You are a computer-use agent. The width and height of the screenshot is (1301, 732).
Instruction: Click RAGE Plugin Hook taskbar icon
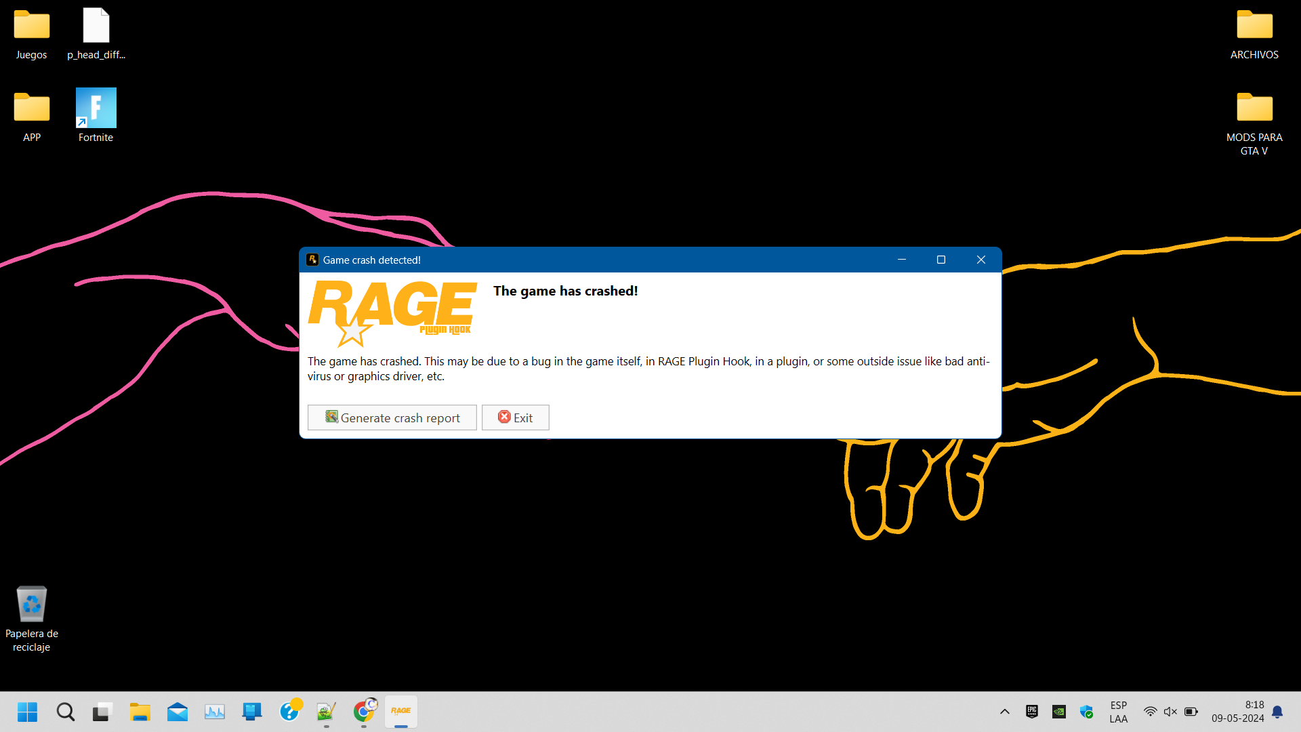tap(401, 711)
